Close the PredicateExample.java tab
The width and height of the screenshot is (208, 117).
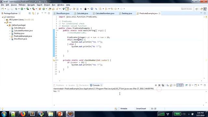click(x=160, y=13)
